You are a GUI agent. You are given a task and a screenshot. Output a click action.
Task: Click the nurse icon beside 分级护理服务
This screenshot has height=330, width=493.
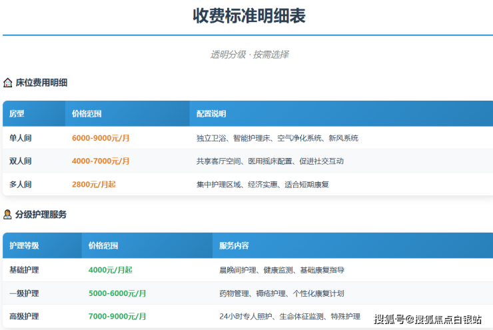[x=8, y=215]
